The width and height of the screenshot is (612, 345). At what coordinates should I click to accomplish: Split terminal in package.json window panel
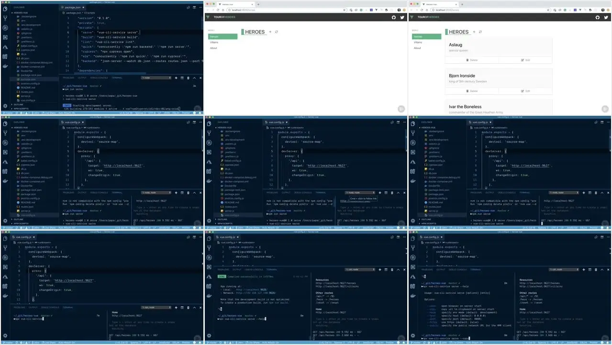pos(182,78)
